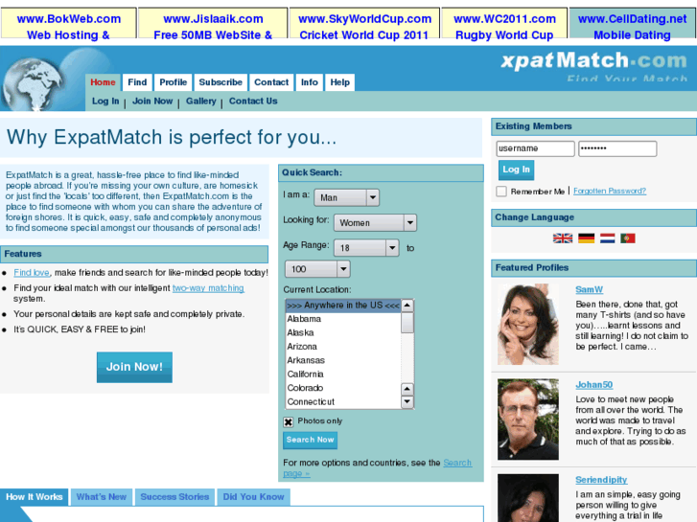Screen dimensions: 697x522
Task: Select 'Anywhere in the US' list option
Action: click(x=342, y=306)
